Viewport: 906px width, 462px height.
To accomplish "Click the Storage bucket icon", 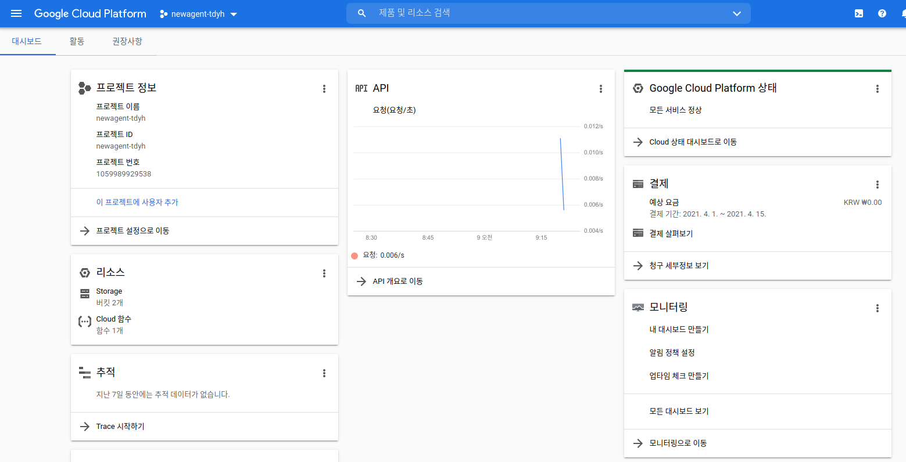I will point(85,294).
